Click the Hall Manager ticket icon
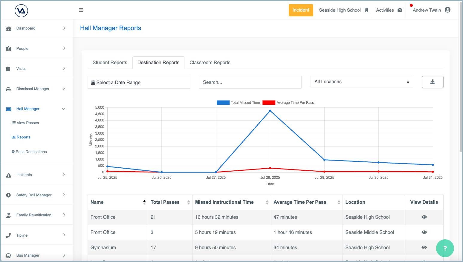This screenshot has width=463, height=262. [x=9, y=109]
